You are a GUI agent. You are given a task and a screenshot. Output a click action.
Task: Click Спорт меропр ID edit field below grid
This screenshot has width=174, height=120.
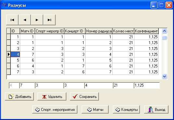pyautogui.click(x=49, y=85)
